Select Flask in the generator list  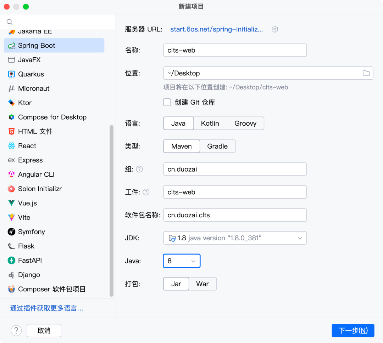54,246
